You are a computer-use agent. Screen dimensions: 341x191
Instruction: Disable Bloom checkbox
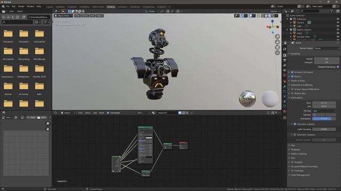(x=293, y=76)
